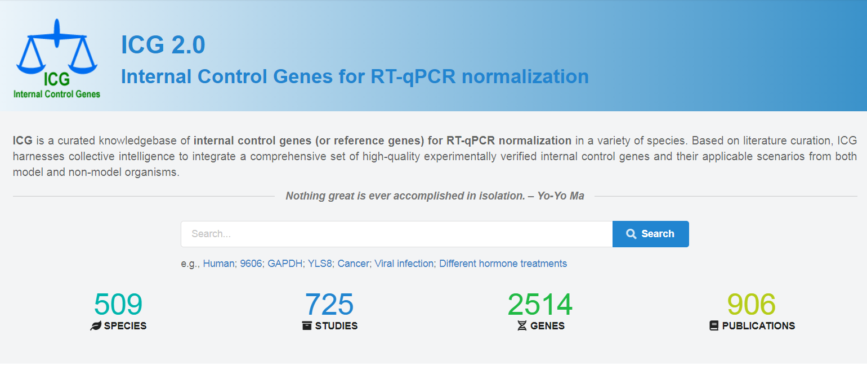Screen dimensions: 867x367
Task: Click the DNA icon beside GENES
Action: [522, 326]
